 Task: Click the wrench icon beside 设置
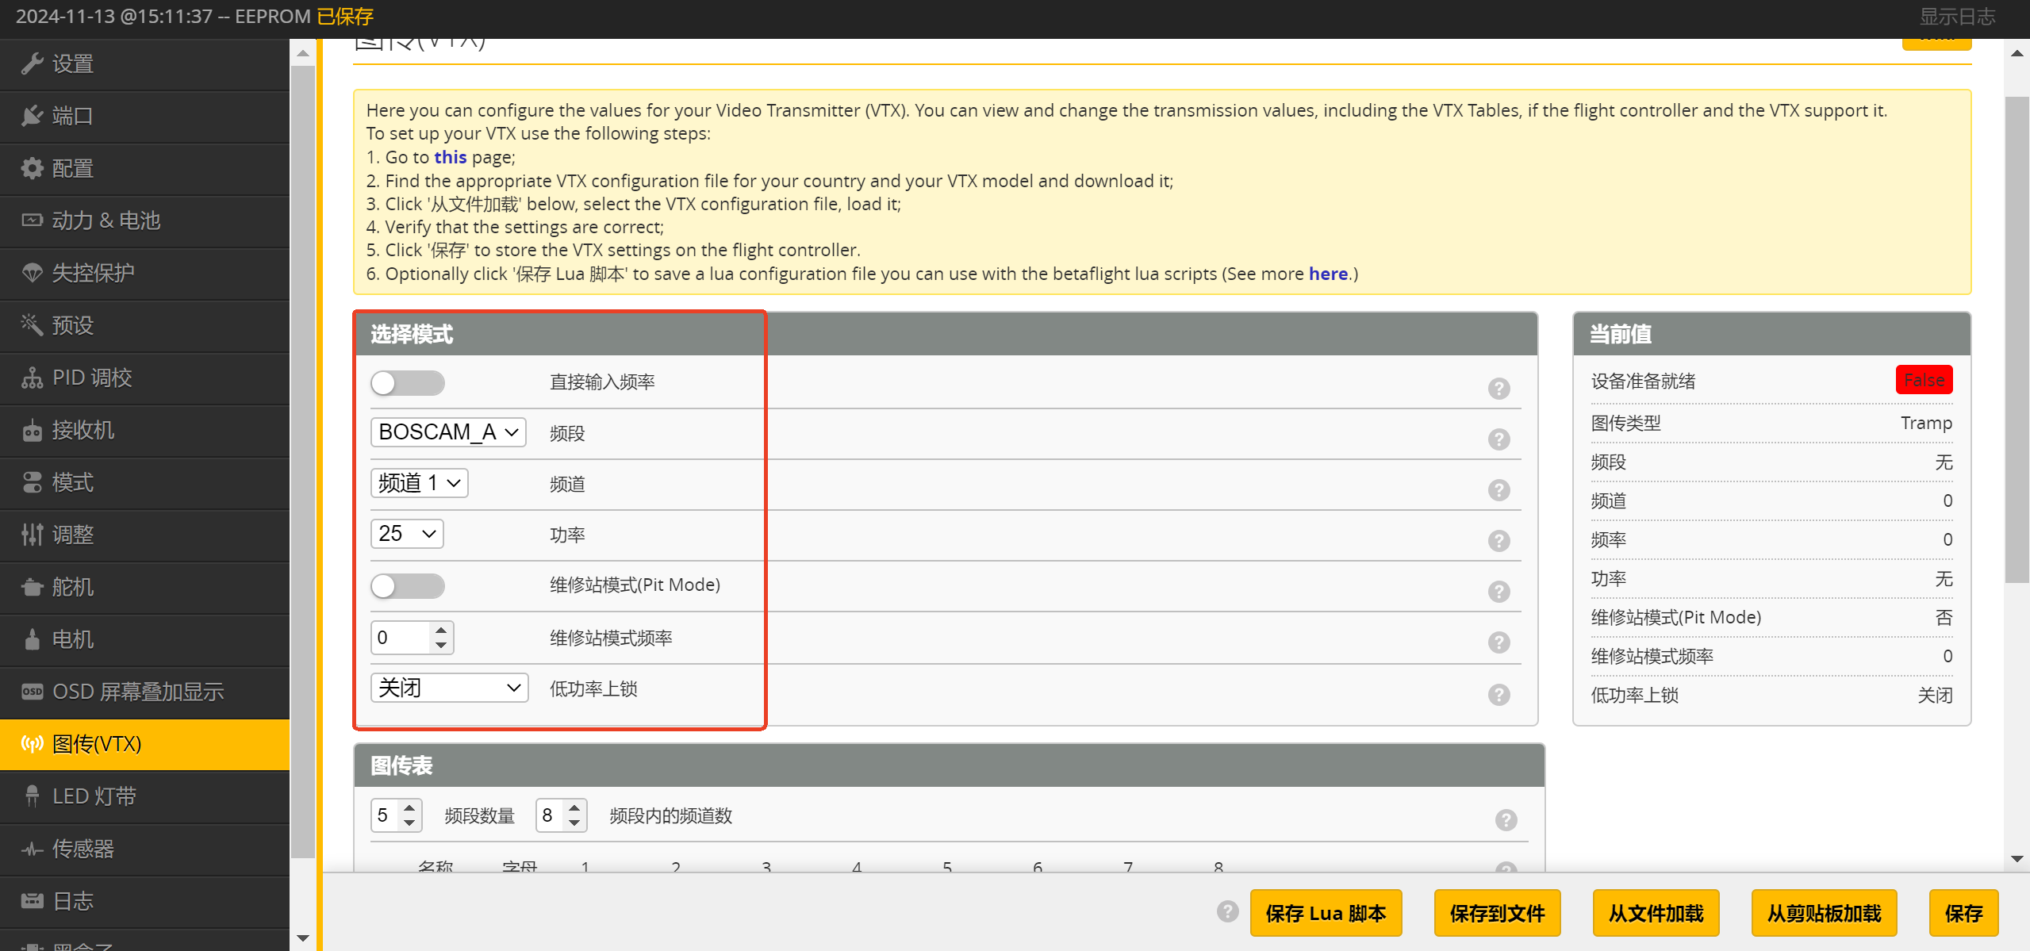click(x=32, y=63)
